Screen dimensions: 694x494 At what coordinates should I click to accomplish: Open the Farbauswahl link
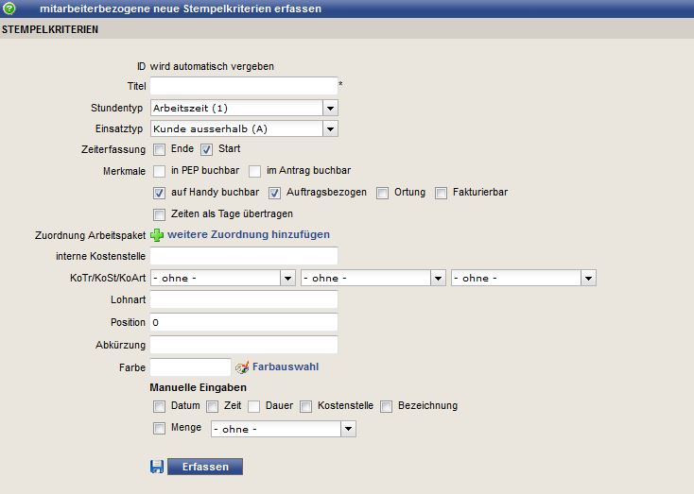(286, 366)
